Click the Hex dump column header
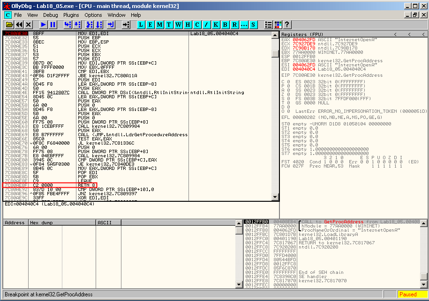 61,223
